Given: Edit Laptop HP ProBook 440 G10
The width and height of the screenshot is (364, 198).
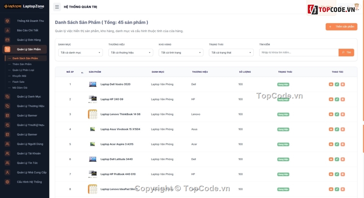Looking at the screenshot, I should point(337,174).
